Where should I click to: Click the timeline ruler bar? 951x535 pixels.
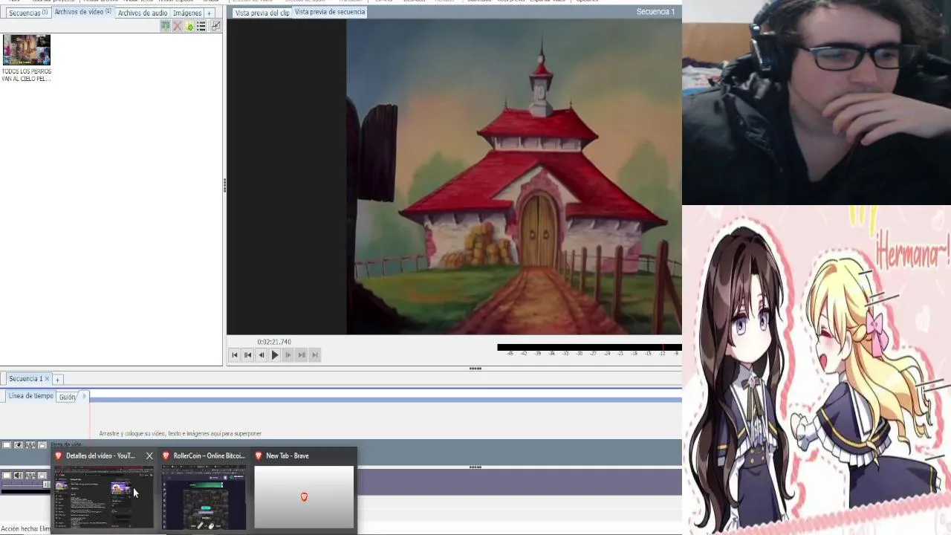(386, 400)
